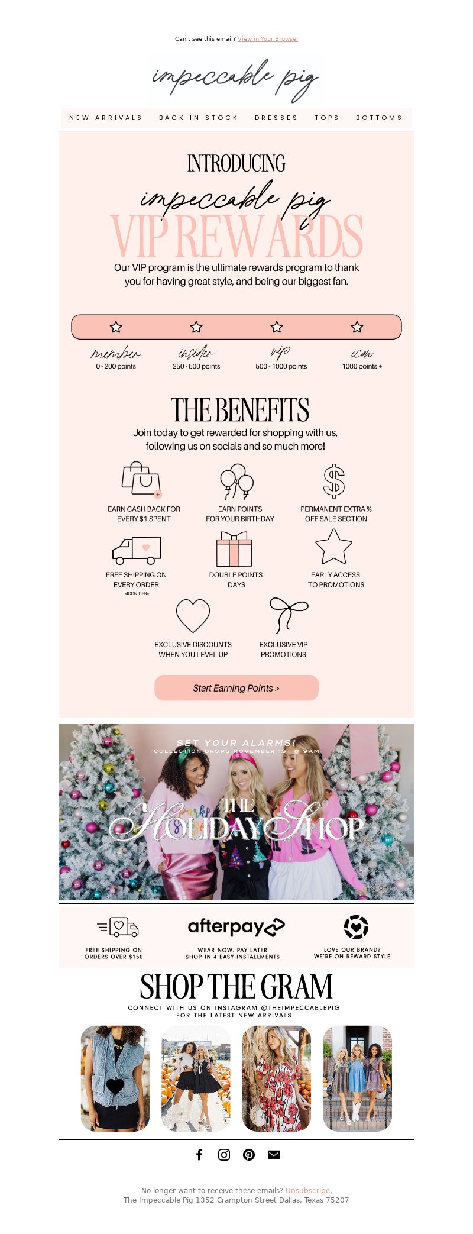Click the Unsubscribe link
The image size is (473, 1234).
[x=307, y=1190]
